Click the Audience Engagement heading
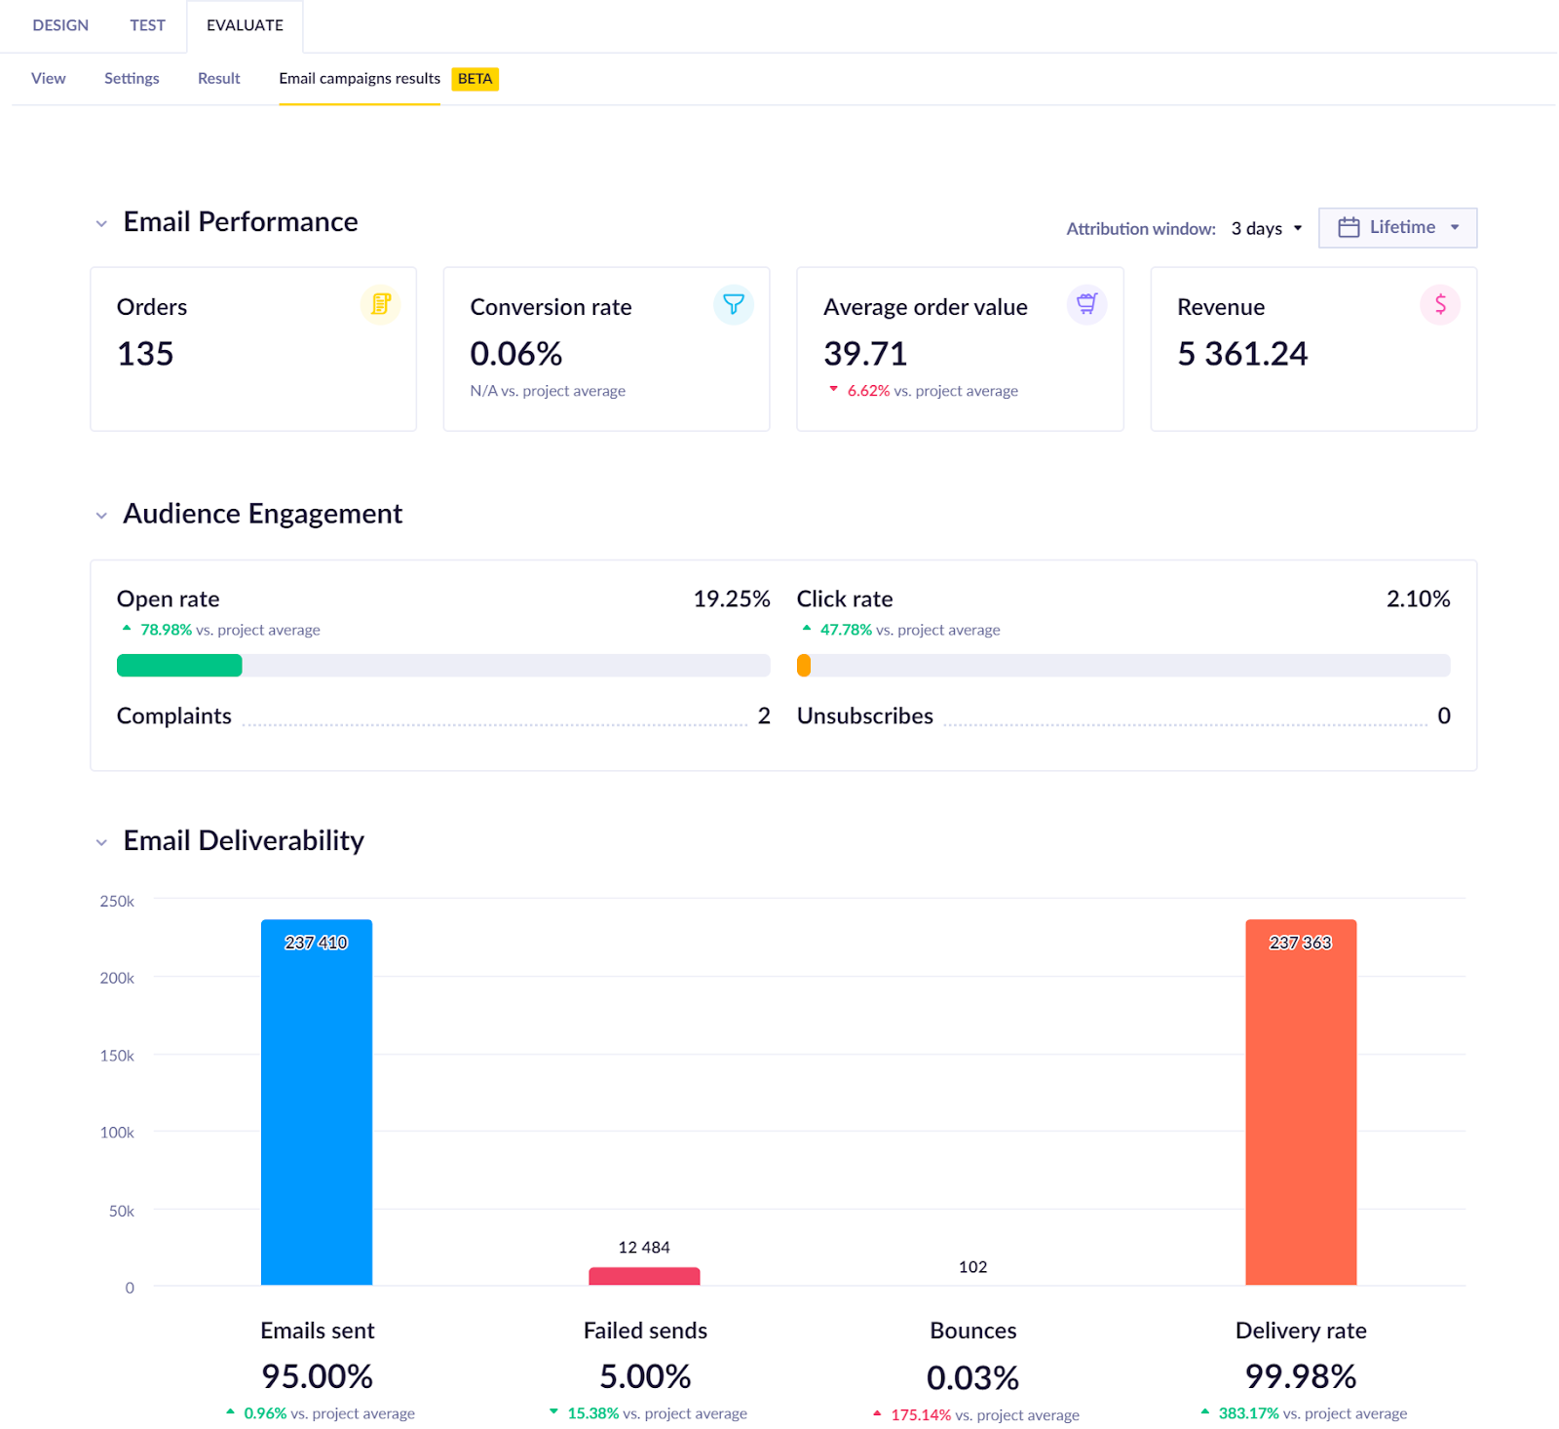The image size is (1559, 1429). tap(262, 514)
